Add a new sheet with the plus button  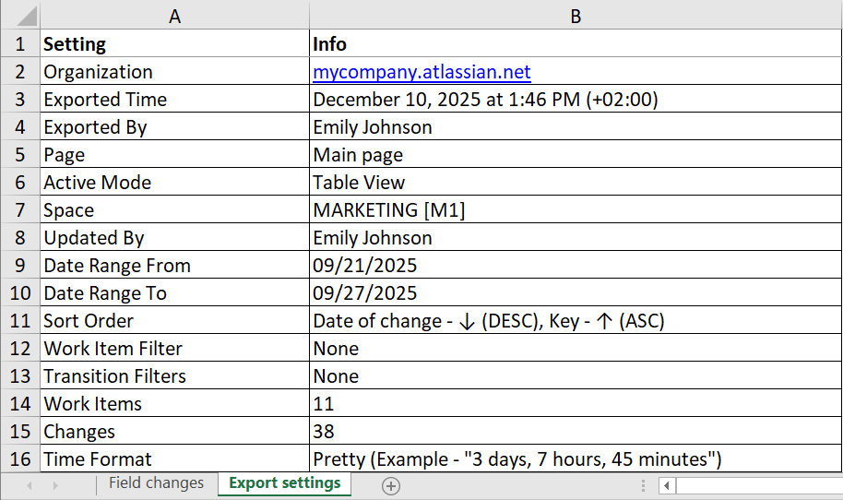(x=391, y=485)
